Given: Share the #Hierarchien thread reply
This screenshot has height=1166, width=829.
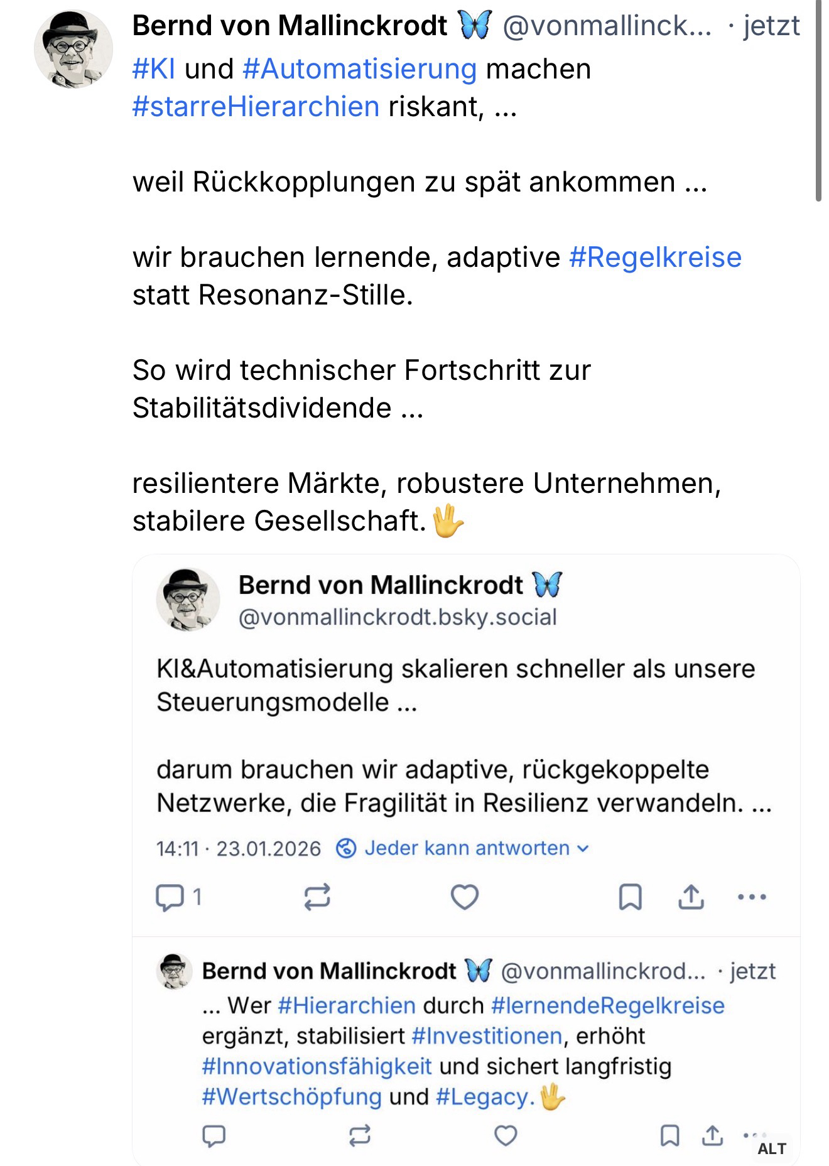Looking at the screenshot, I should pyautogui.click(x=712, y=1135).
